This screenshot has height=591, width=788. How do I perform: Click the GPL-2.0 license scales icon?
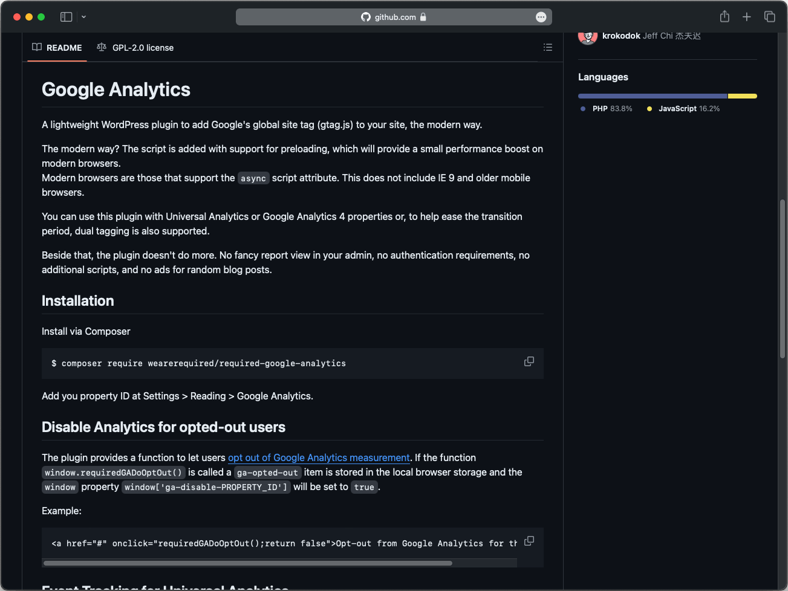(102, 47)
